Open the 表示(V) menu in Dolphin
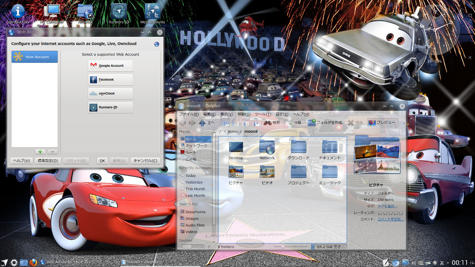Viewport: 475px width, 267px height. coord(226,114)
